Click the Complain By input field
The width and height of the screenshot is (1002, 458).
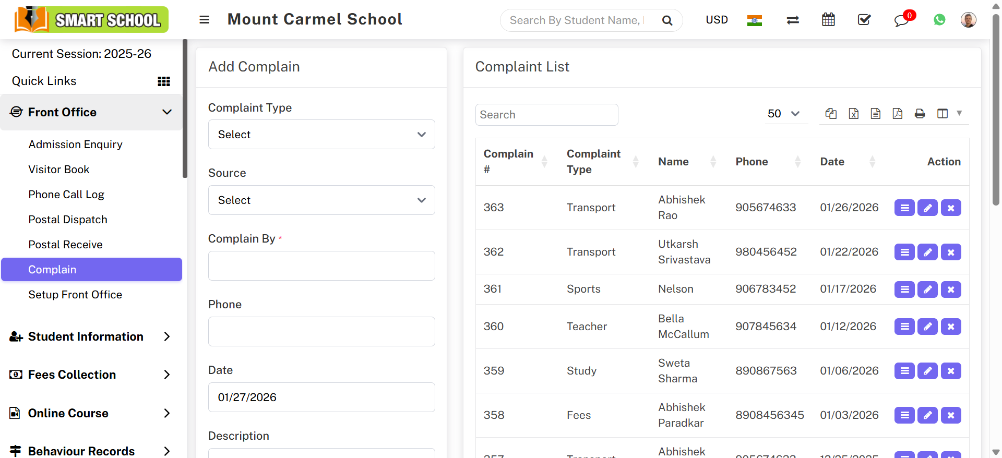[321, 266]
